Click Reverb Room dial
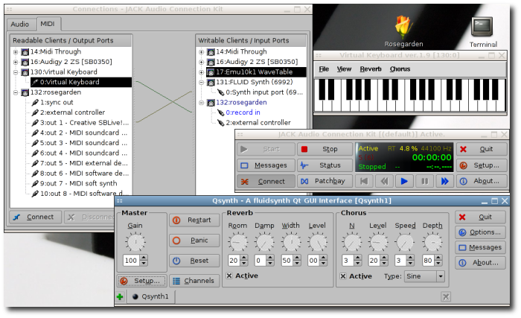 coord(238,242)
